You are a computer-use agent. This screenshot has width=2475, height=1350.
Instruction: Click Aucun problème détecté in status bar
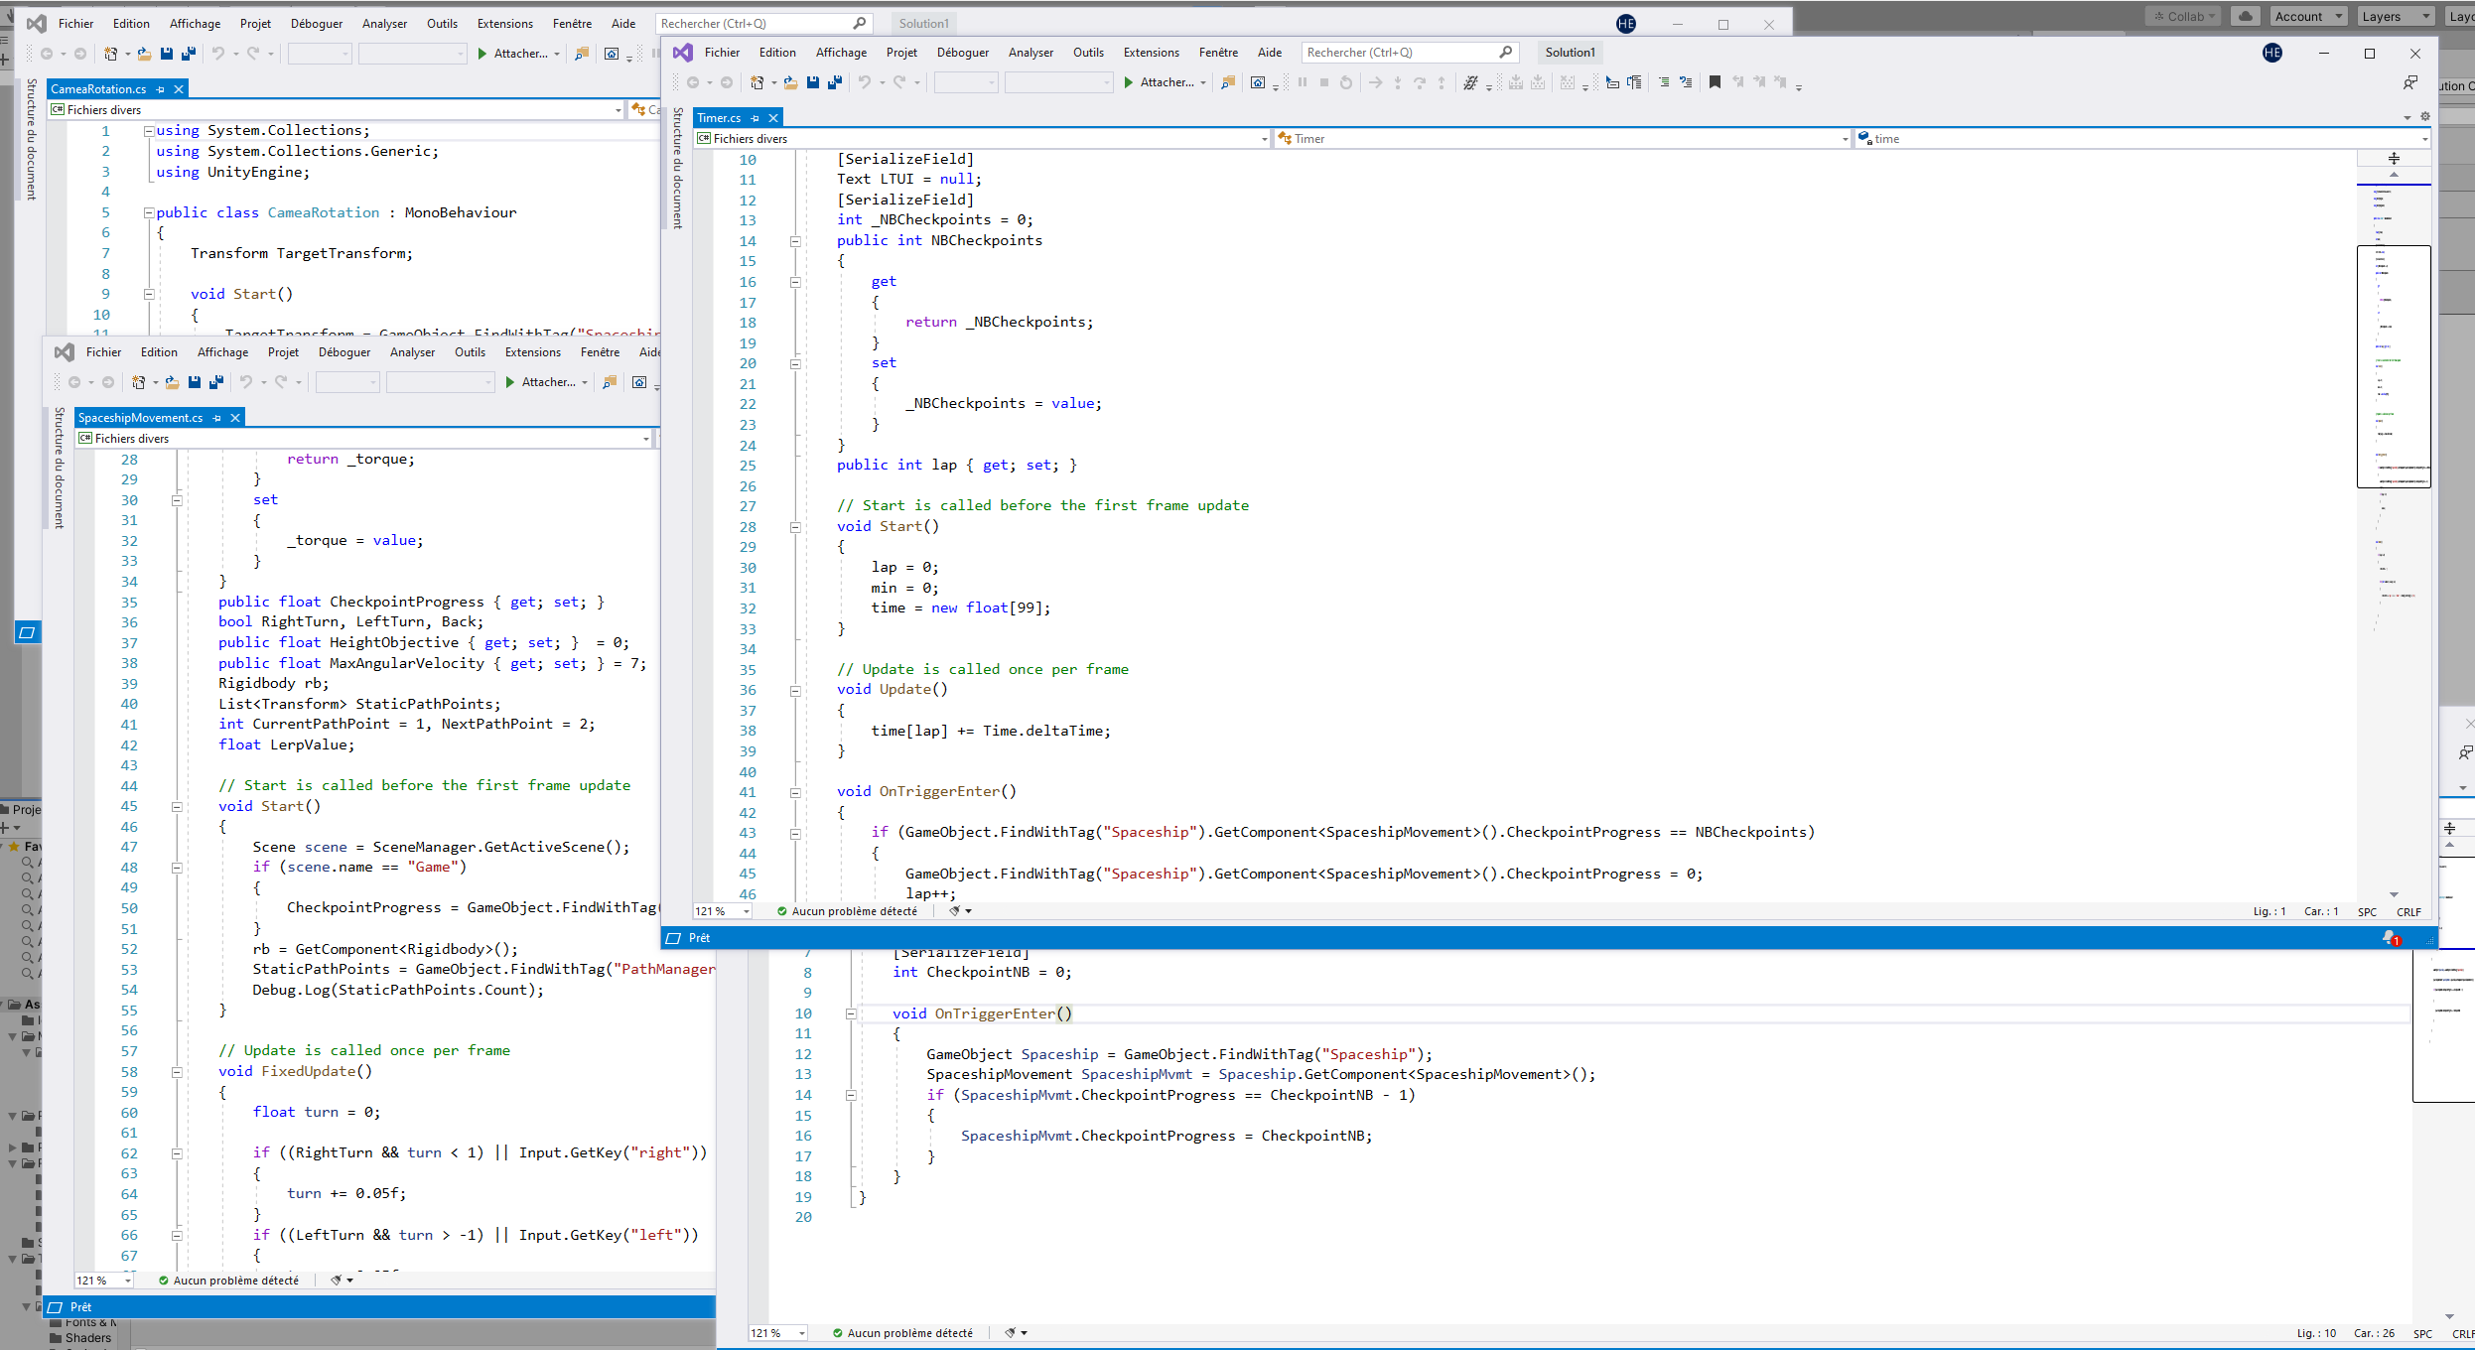[856, 910]
